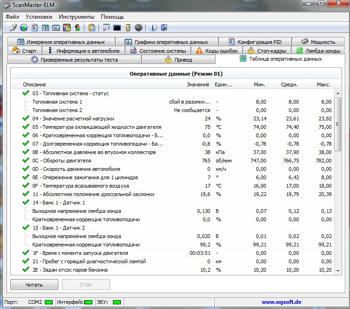Click the blue info toolbar icon

coord(153,28)
